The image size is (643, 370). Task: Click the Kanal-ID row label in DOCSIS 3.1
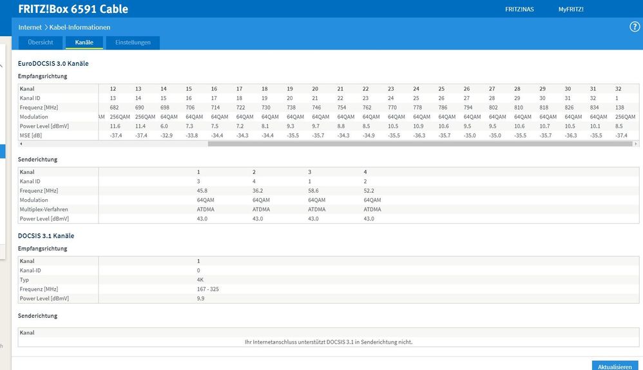point(30,270)
